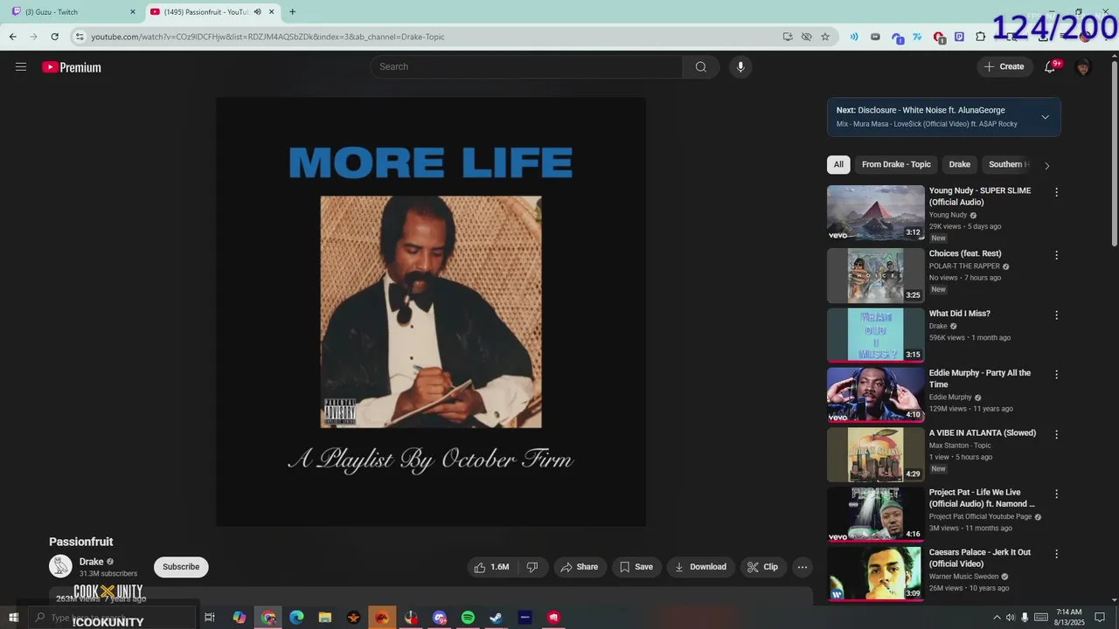This screenshot has height=629, width=1119.
Task: Reload the page in Chrome
Action: coord(54,37)
